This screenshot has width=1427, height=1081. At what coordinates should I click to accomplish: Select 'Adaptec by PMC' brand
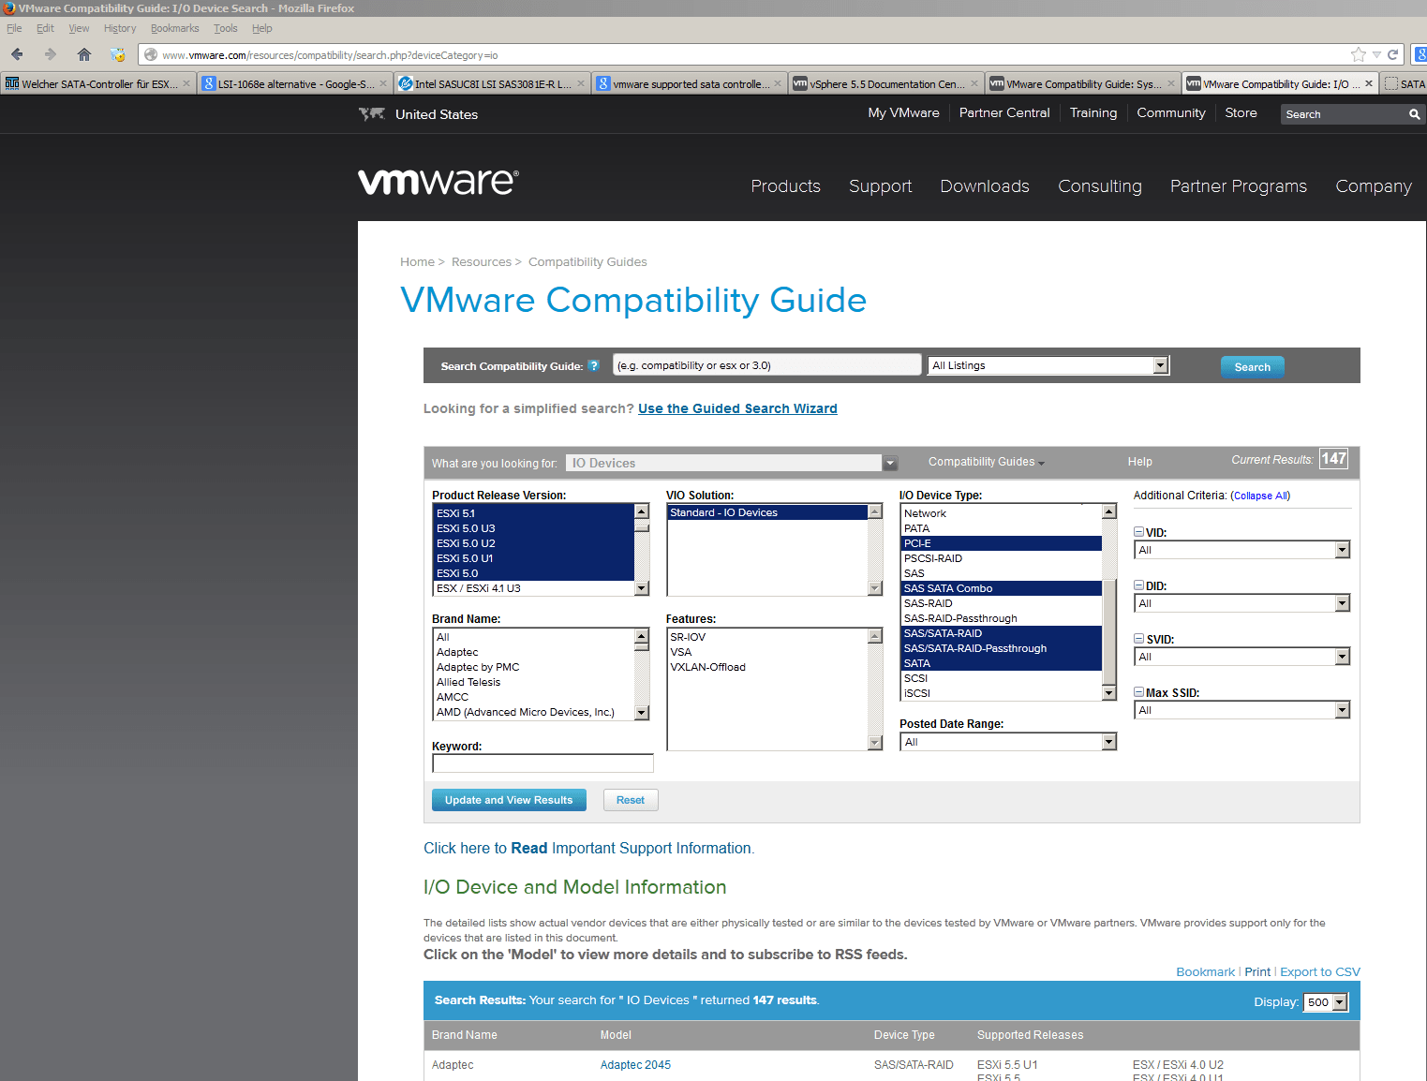533,667
